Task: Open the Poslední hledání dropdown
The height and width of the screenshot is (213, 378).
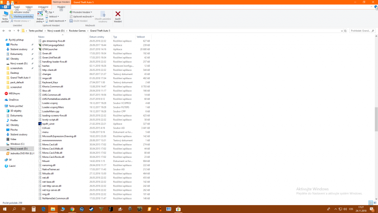Action: click(x=81, y=12)
